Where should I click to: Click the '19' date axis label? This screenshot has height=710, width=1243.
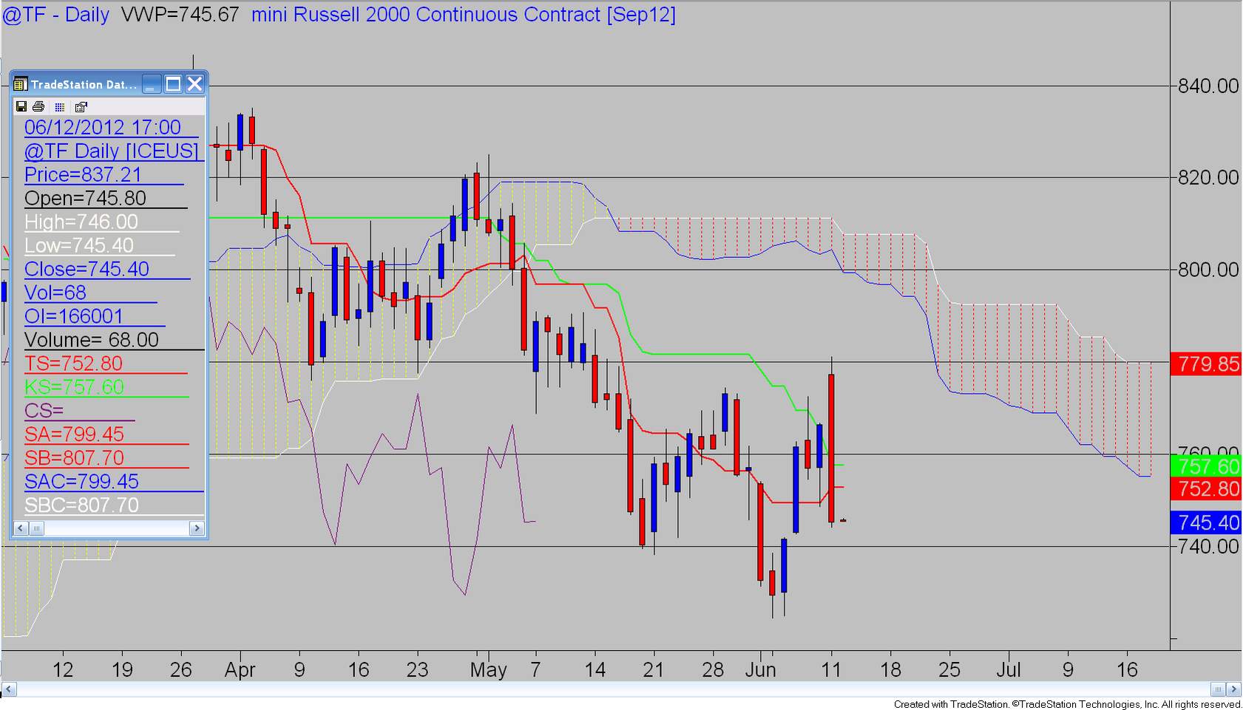(122, 670)
